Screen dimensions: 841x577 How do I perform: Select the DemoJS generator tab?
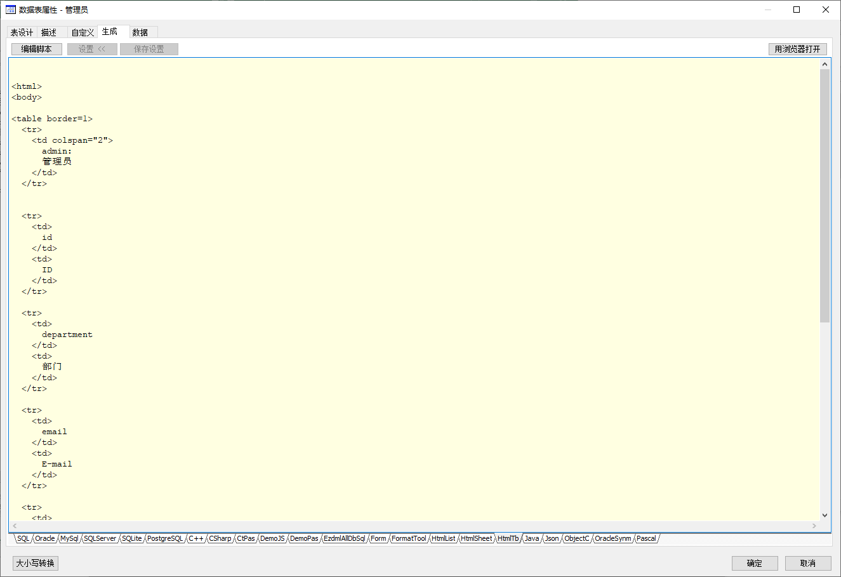click(x=272, y=538)
